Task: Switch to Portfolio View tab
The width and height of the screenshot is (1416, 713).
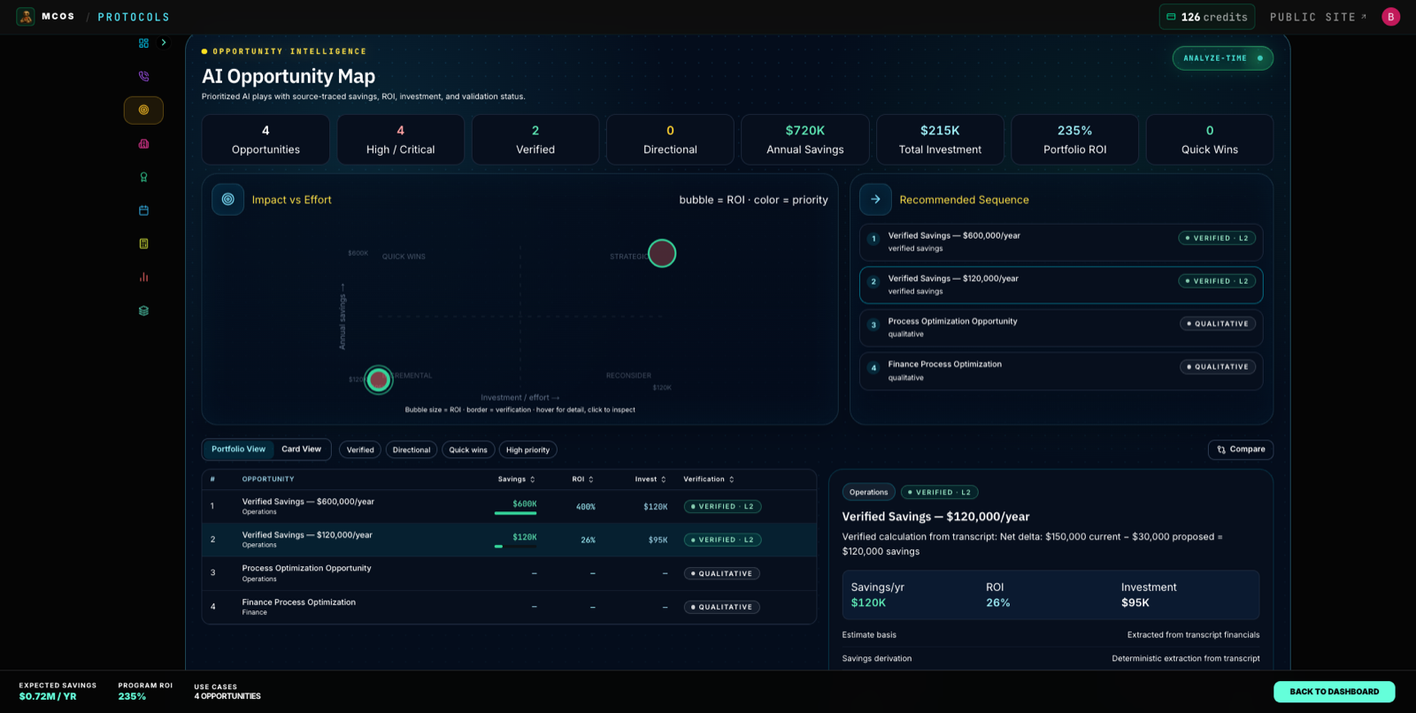Action: coord(238,449)
